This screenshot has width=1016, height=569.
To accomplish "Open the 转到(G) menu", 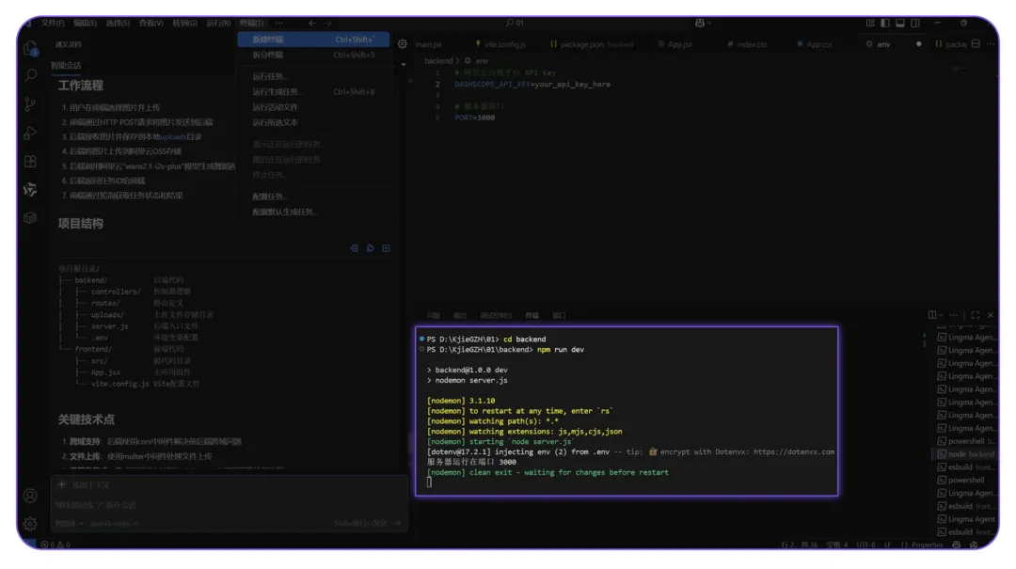I will (x=184, y=23).
